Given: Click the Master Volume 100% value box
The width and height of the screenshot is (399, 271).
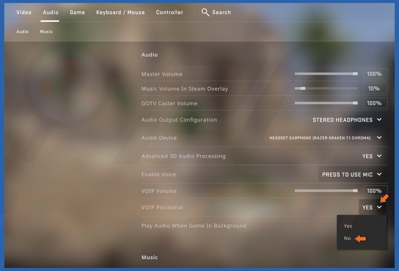Looking at the screenshot, I should 375,74.
